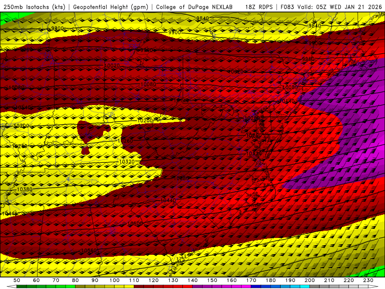Viewport: 385px width, 289px height.
Task: Click the 200 value on the color scale
Action: coord(309,280)
